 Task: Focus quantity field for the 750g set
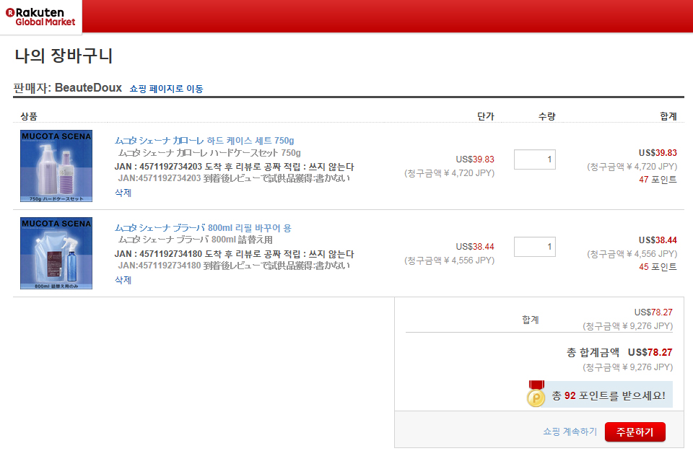tap(534, 159)
